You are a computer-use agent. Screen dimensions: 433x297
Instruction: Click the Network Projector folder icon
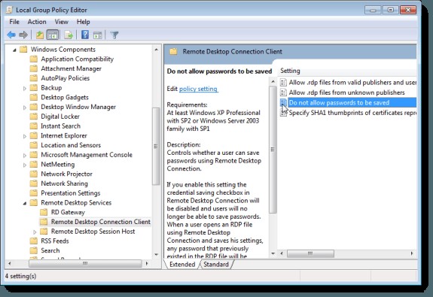(34, 174)
